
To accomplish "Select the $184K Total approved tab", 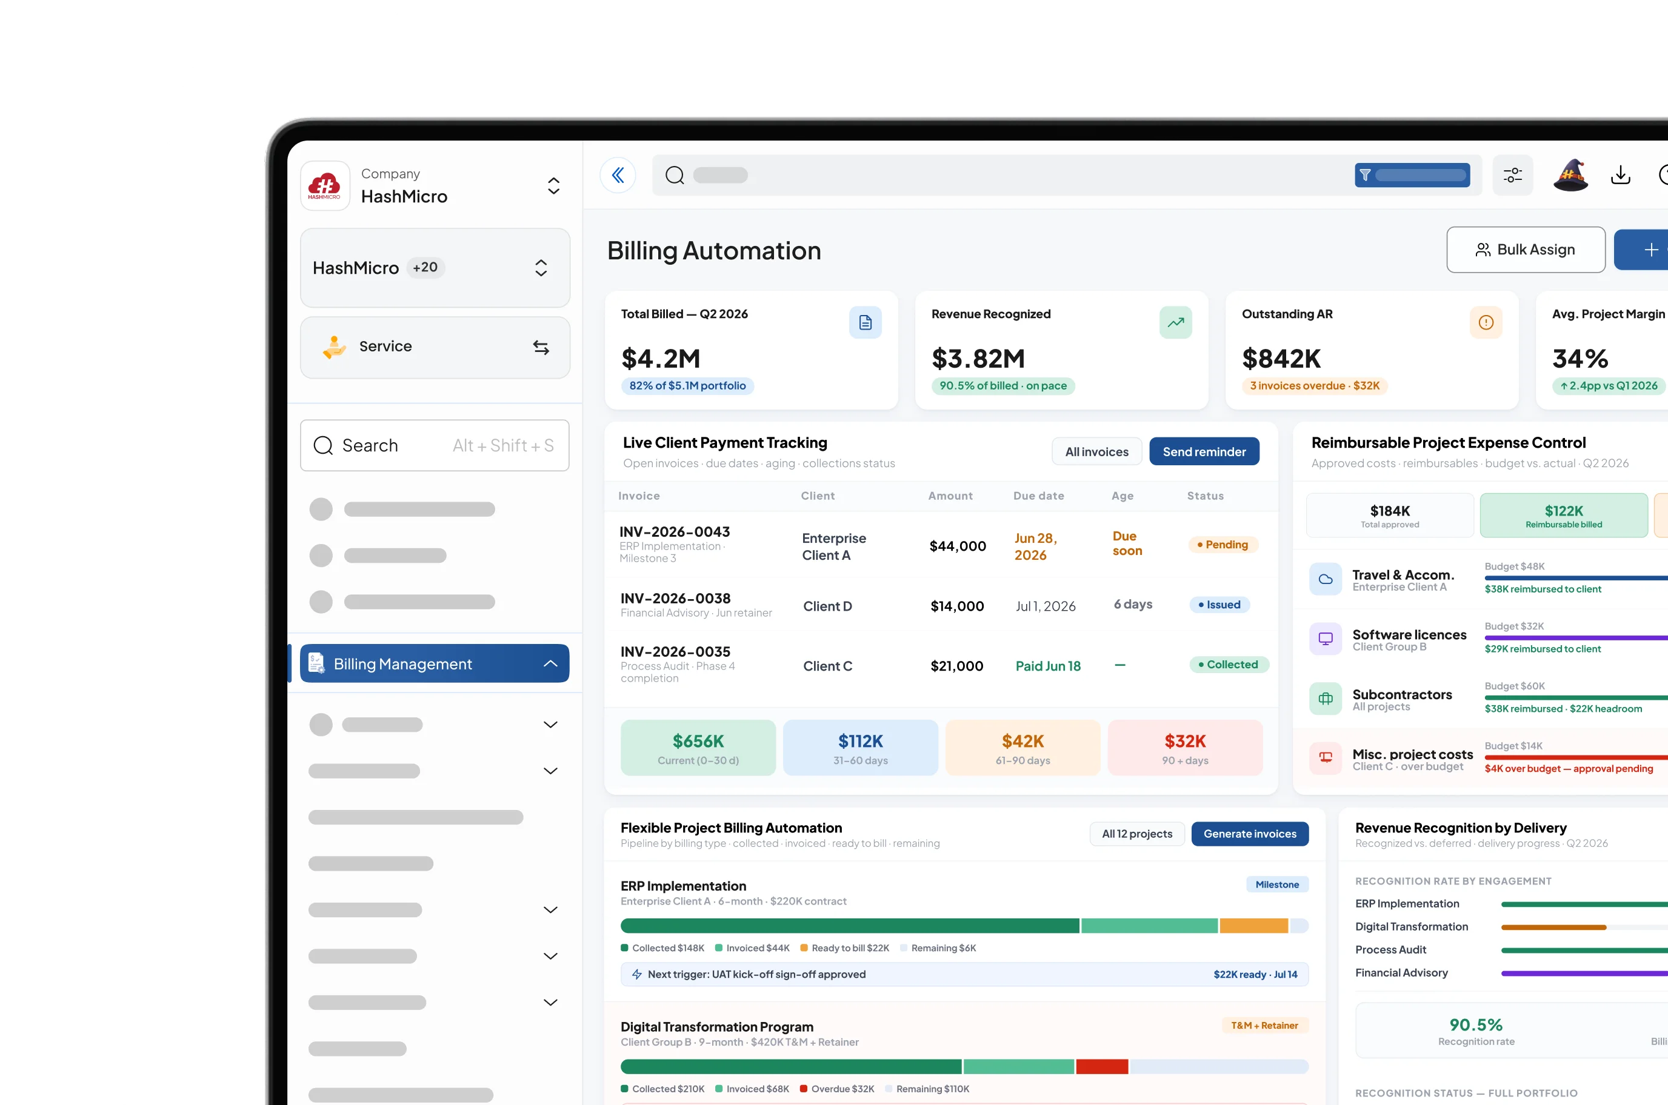I will pos(1390,516).
